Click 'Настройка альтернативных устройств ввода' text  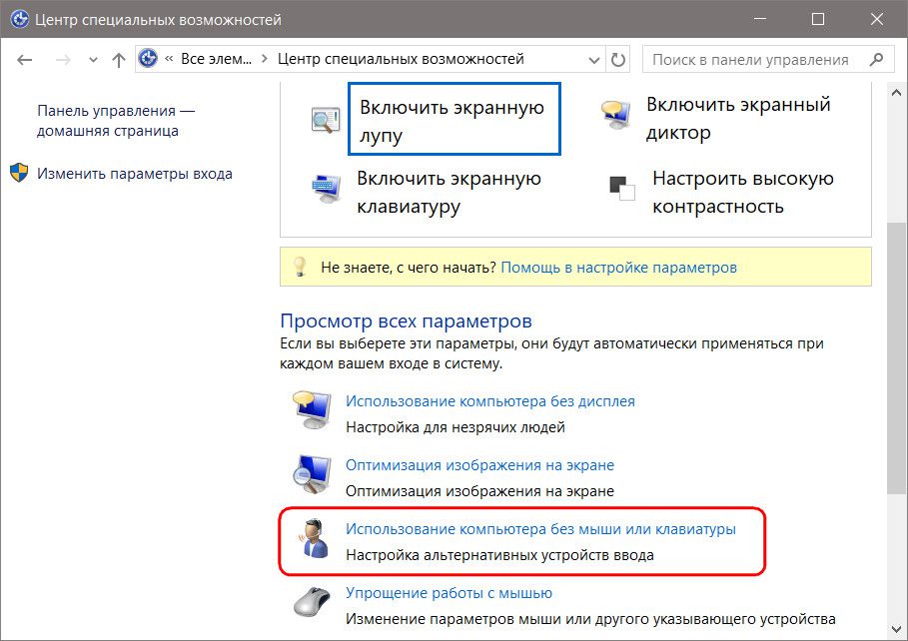499,555
